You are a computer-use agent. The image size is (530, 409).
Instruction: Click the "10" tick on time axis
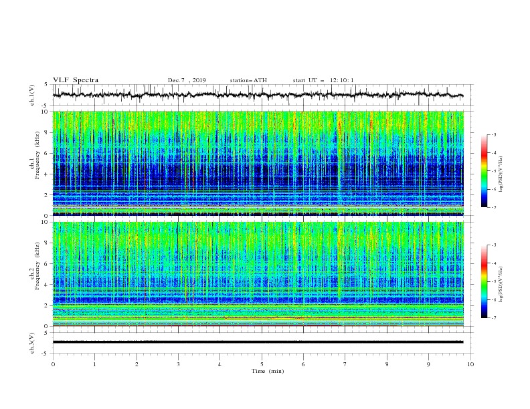(x=470, y=364)
